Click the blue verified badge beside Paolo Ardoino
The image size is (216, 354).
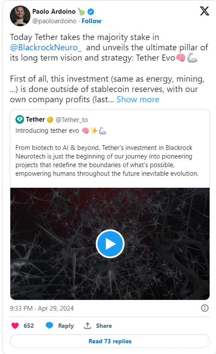coord(91,12)
